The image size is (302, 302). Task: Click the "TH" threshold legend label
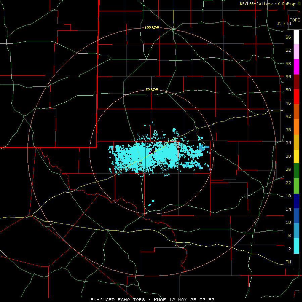[288, 262]
